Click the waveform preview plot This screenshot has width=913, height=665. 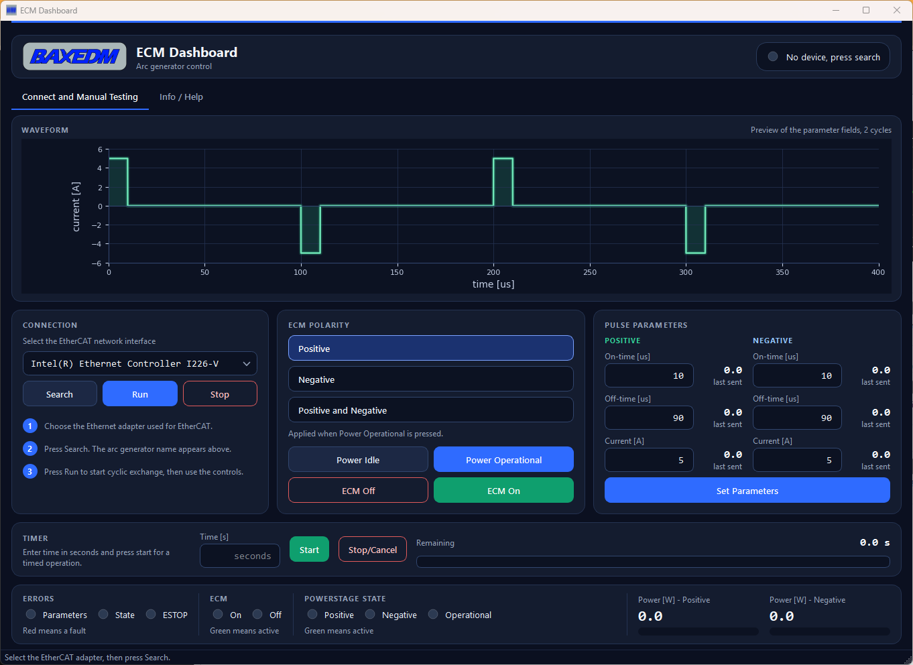[456, 216]
